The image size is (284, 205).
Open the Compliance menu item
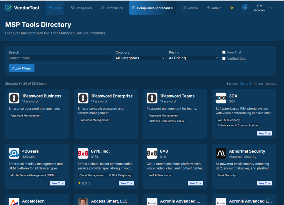(112, 8)
